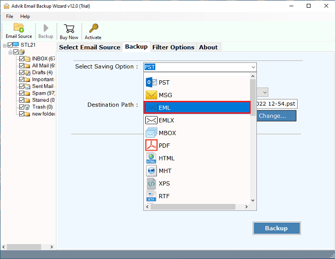The image size is (335, 259).
Task: Click the Buy Now shopping cart icon
Action: point(69,29)
